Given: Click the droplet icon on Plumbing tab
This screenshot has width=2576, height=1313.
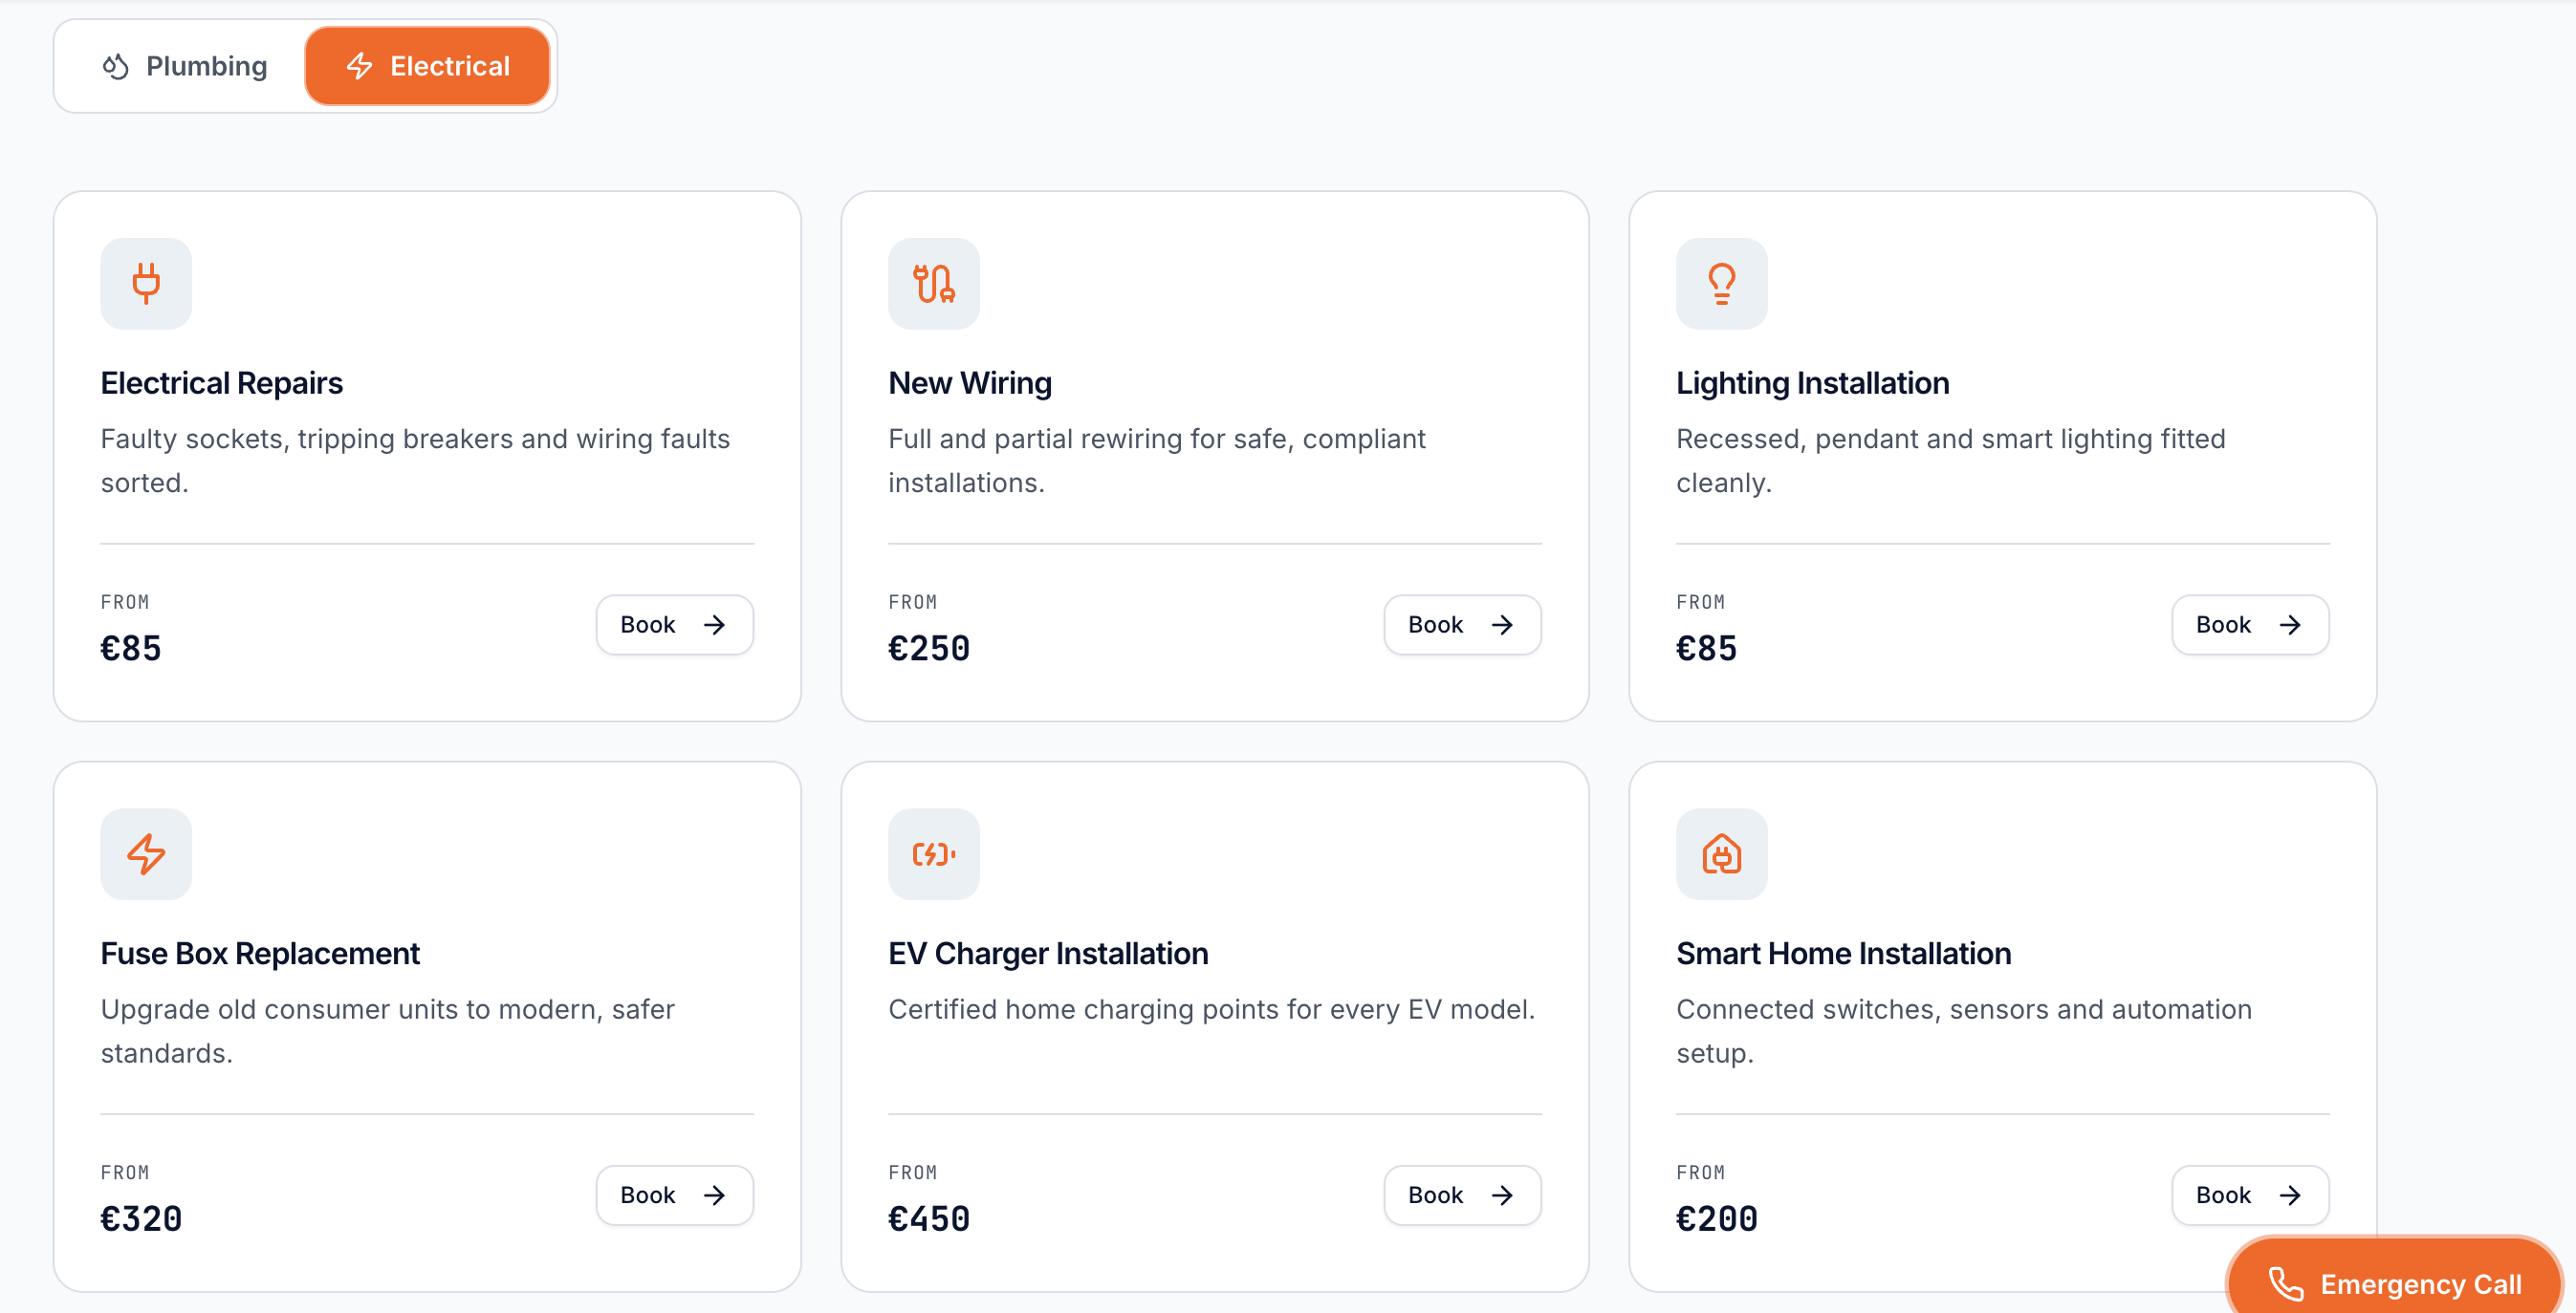Looking at the screenshot, I should 116,66.
